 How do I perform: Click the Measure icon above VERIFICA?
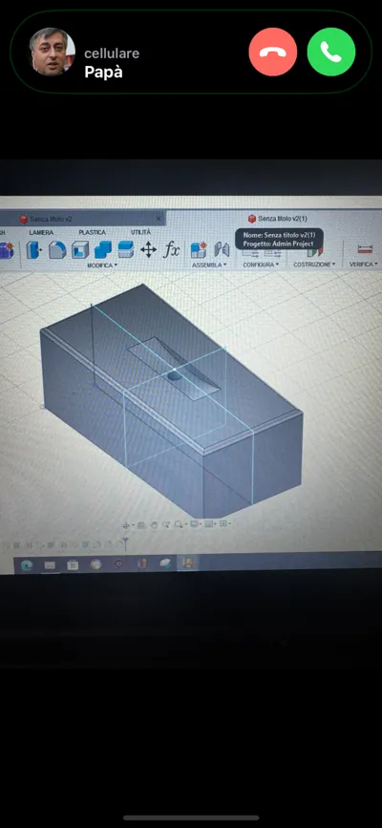[x=365, y=248]
